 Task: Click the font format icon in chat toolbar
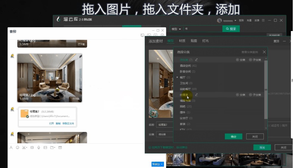coord(11,147)
